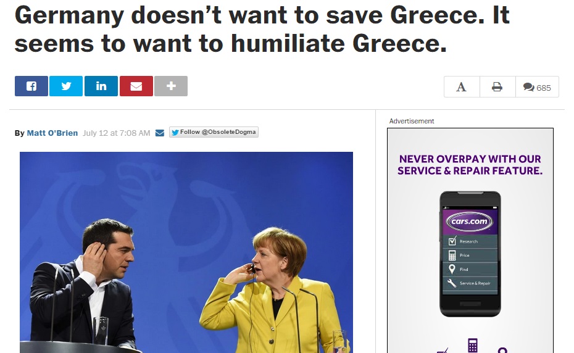This screenshot has width=574, height=353.
Task: Share article on Twitter
Action: point(66,86)
